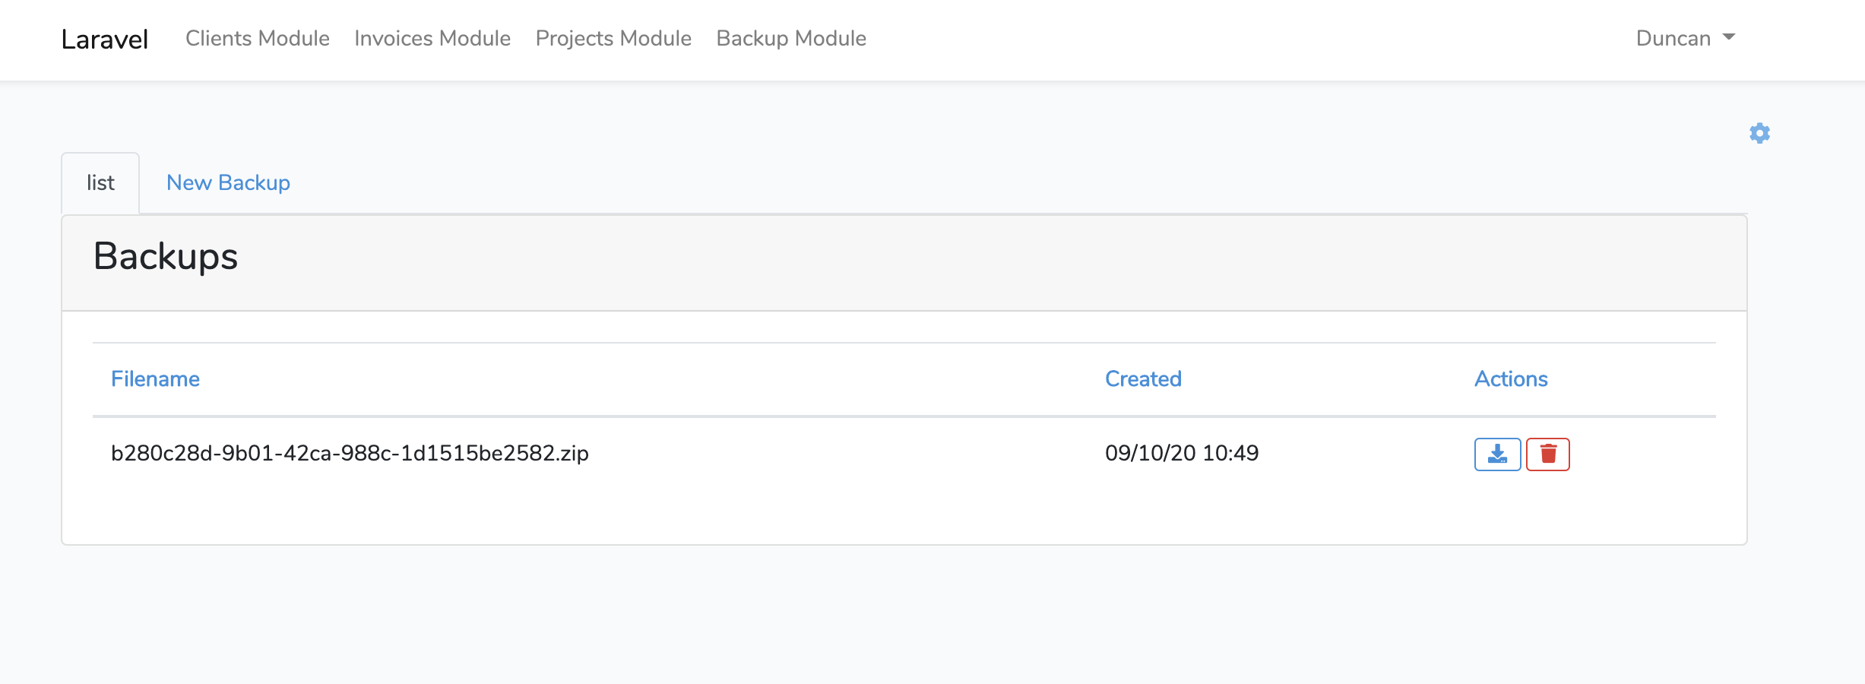Open the Duncan user menu
1865x684 pixels.
tap(1673, 39)
